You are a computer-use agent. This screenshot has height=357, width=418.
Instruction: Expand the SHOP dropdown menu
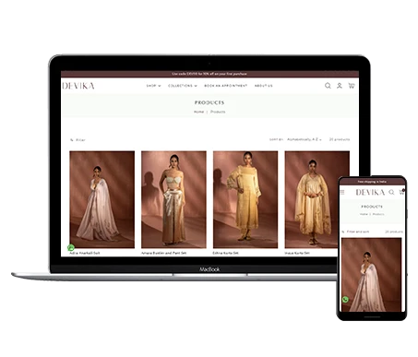tap(153, 86)
